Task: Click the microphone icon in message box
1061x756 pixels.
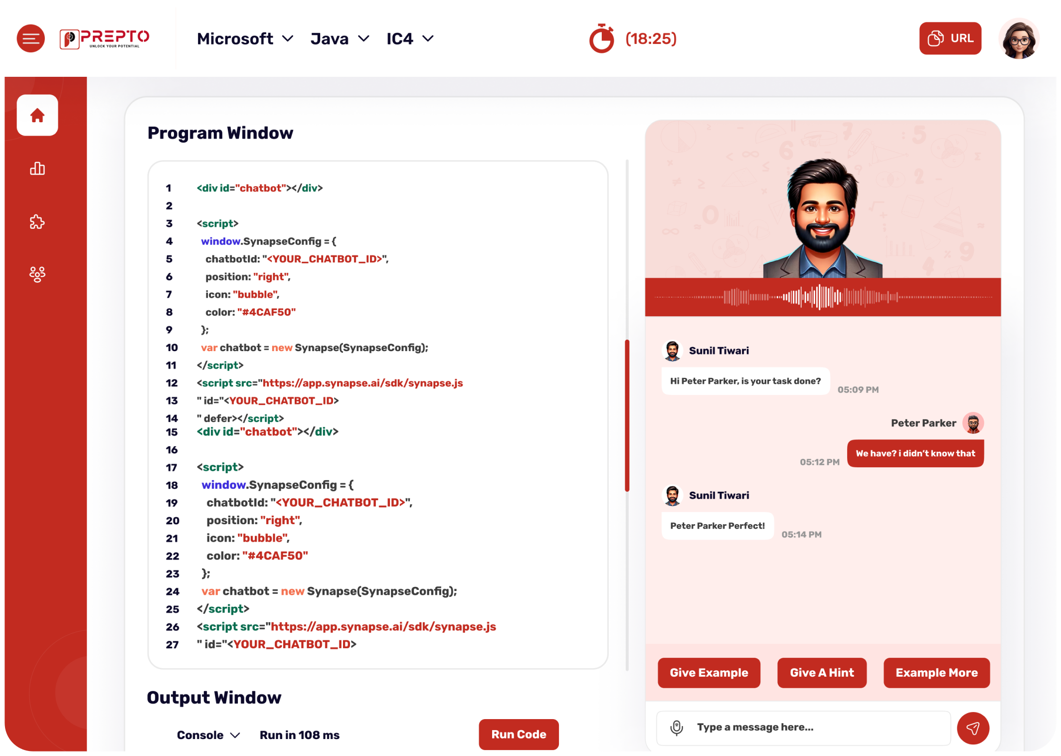Action: [677, 728]
